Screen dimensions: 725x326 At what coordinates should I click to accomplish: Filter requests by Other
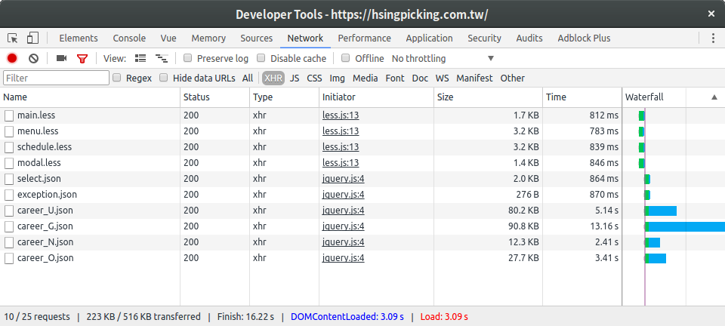pos(512,78)
